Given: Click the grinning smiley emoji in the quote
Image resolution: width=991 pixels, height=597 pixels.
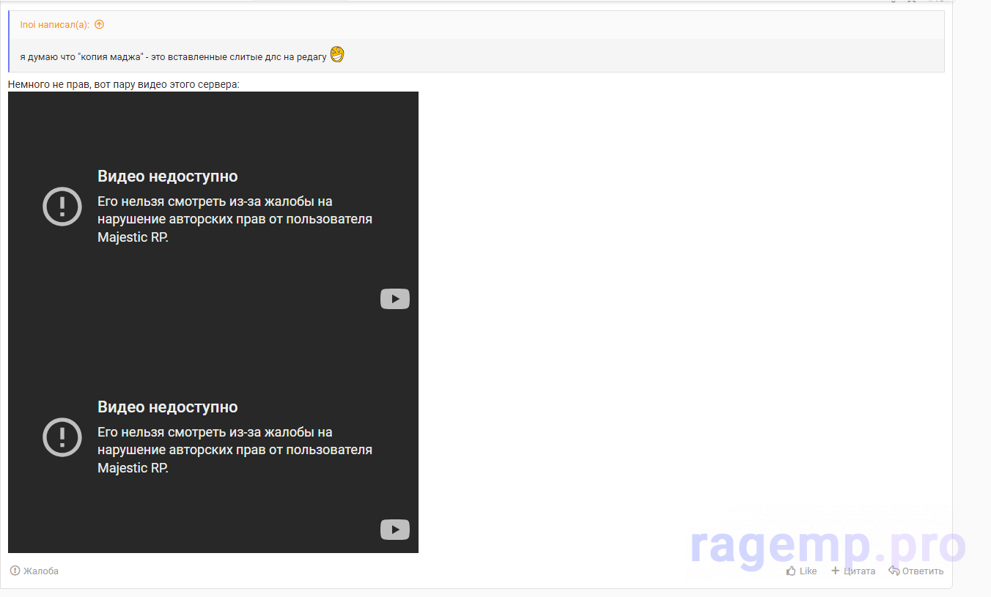Looking at the screenshot, I should (337, 55).
